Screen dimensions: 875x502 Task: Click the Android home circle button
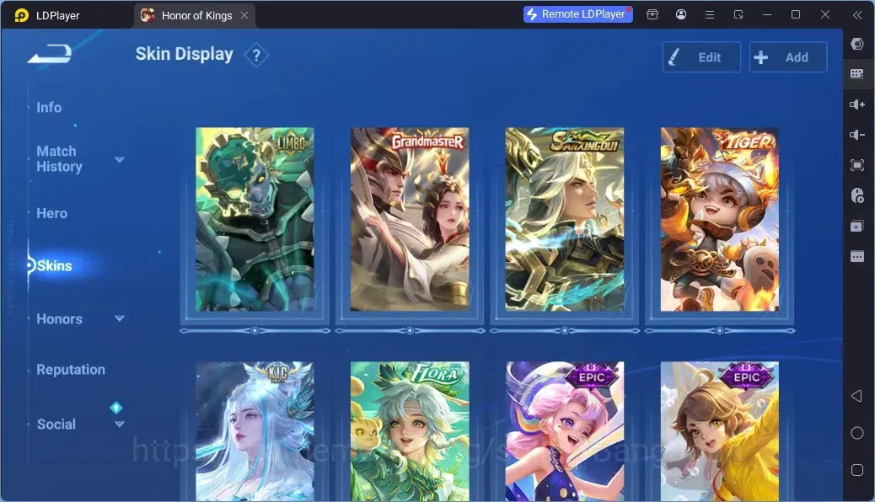(857, 433)
